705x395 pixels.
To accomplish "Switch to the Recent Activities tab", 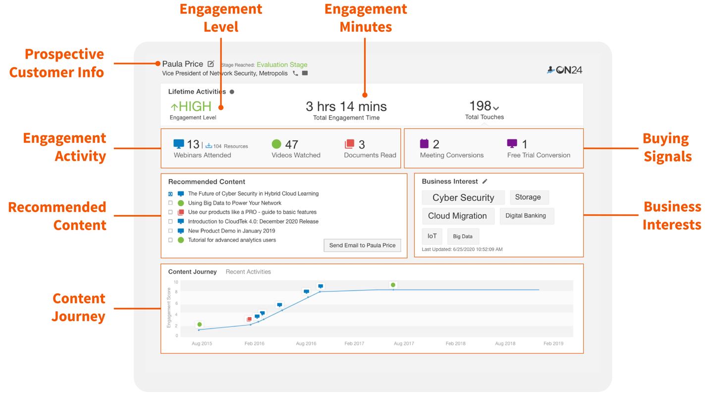I will 248,272.
